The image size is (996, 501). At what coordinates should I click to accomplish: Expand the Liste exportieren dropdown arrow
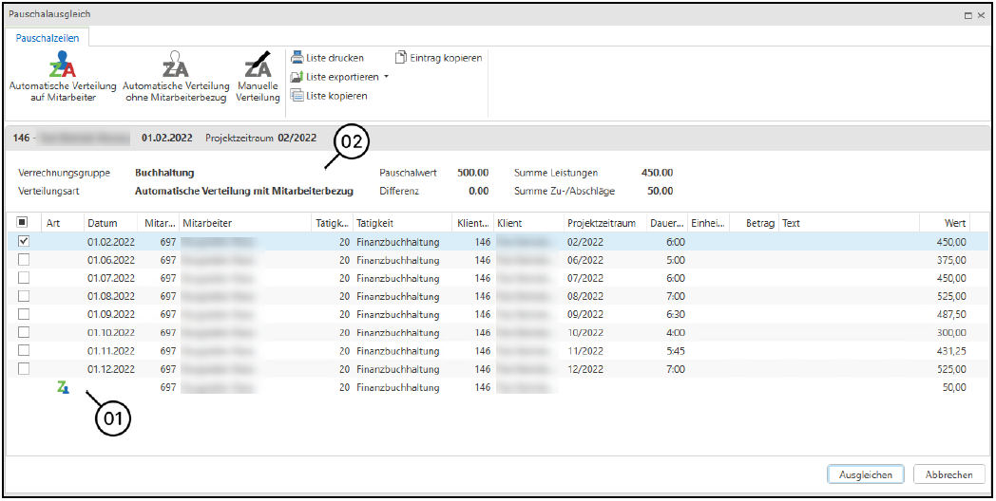click(x=387, y=77)
